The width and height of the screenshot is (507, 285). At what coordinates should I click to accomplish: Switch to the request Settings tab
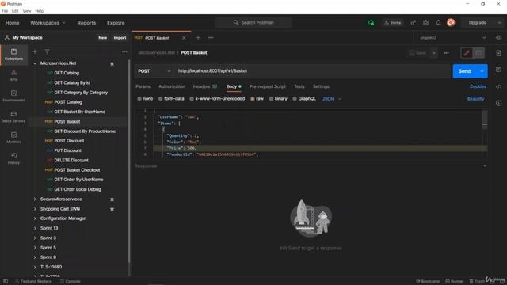pos(321,86)
